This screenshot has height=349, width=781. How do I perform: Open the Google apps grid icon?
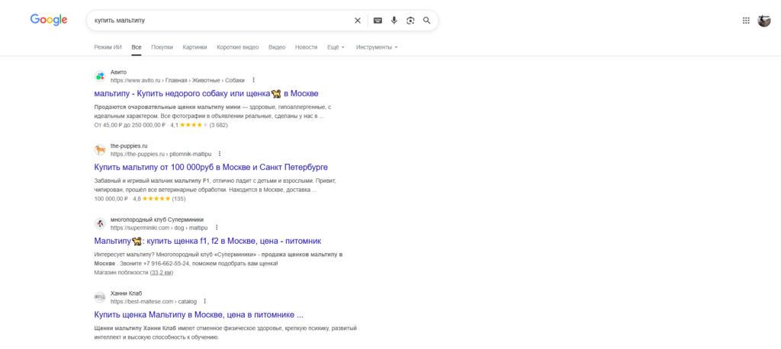point(746,21)
